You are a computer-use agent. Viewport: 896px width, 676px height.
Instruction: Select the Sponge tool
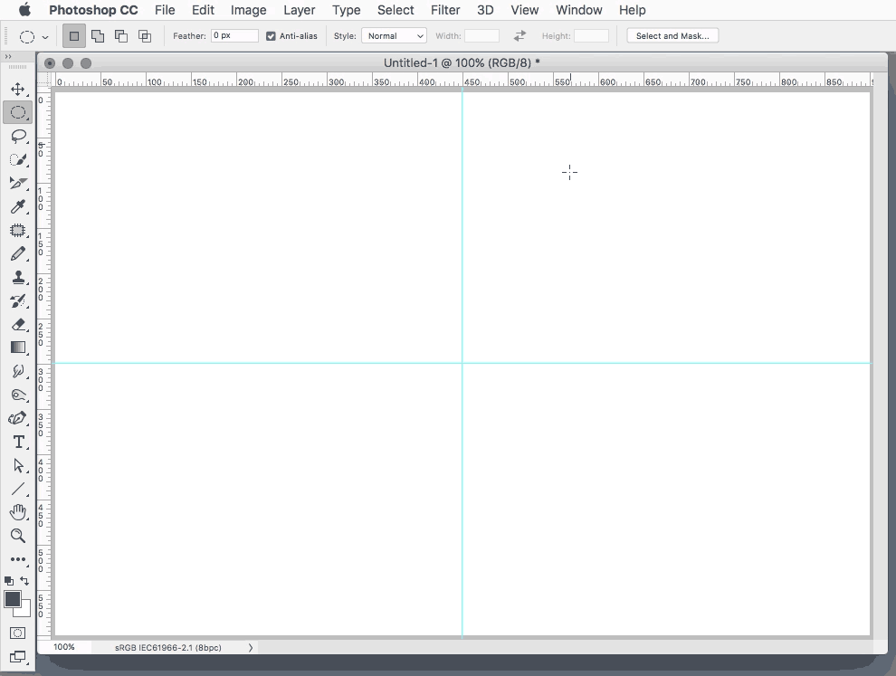tap(18, 395)
